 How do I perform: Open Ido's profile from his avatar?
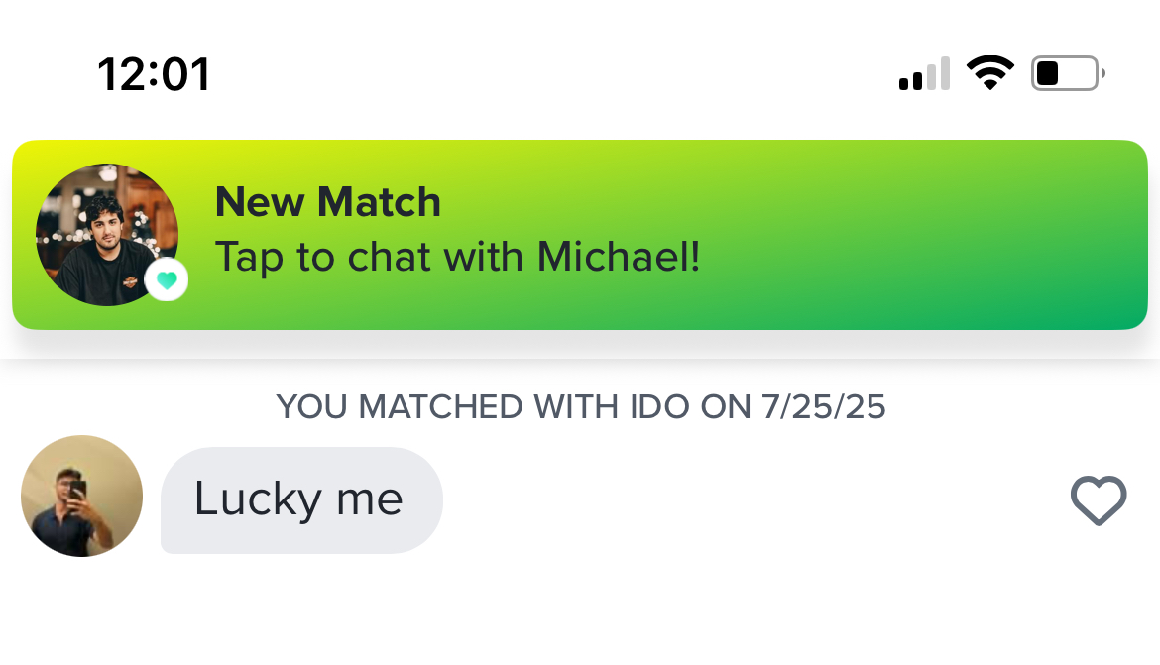point(81,496)
